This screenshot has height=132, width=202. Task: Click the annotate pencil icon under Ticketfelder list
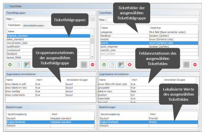coord(121,65)
